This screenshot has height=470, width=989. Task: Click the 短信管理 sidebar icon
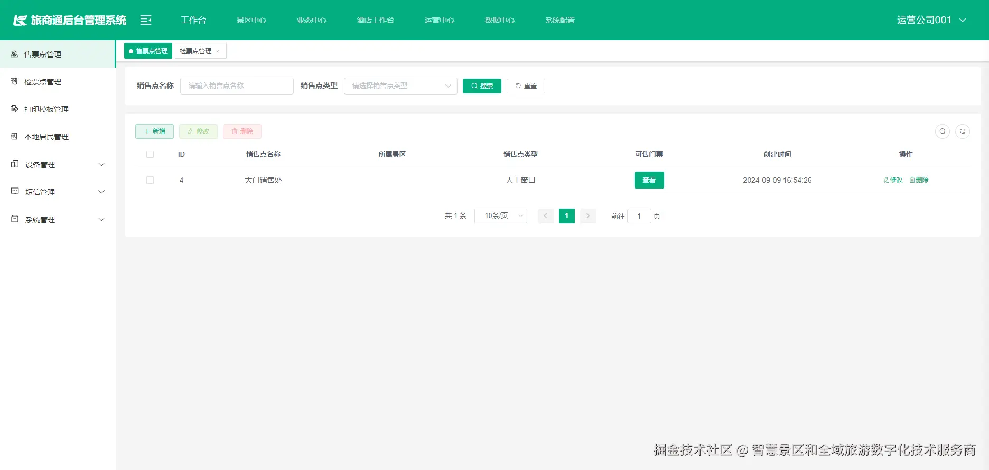pyautogui.click(x=15, y=192)
